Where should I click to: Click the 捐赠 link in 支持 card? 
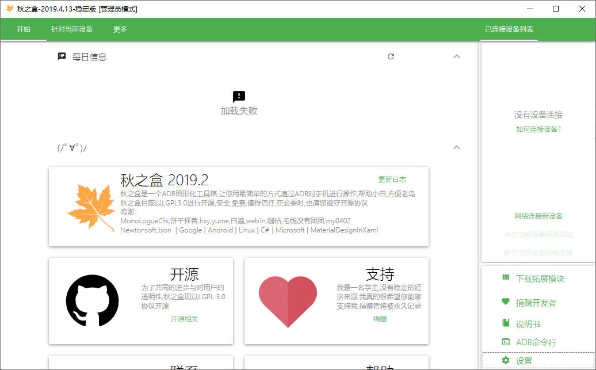tap(380, 319)
